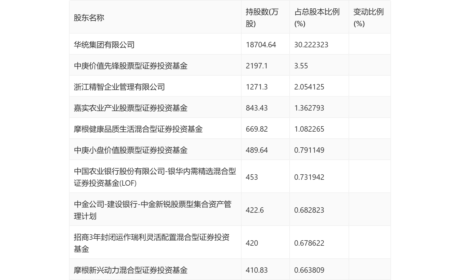Select the 2.054125 percentage value
Viewport: 460px width, 280px height.
click(x=309, y=87)
